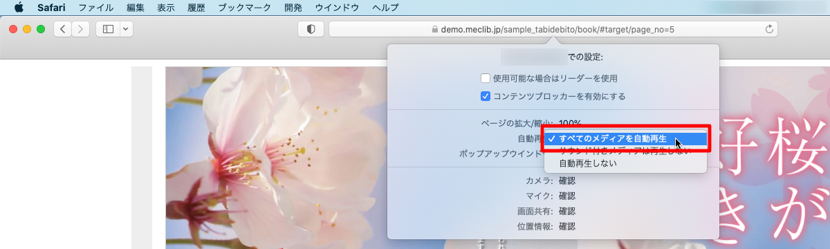Open the カメラ 確認 dropdown

pos(567,181)
